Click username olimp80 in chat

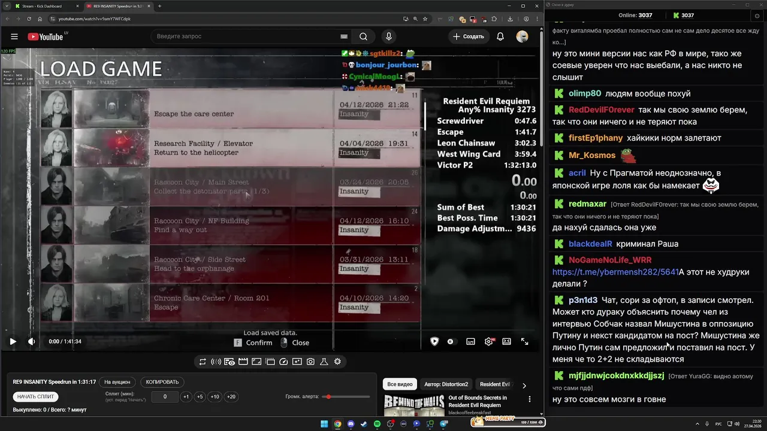coord(585,93)
